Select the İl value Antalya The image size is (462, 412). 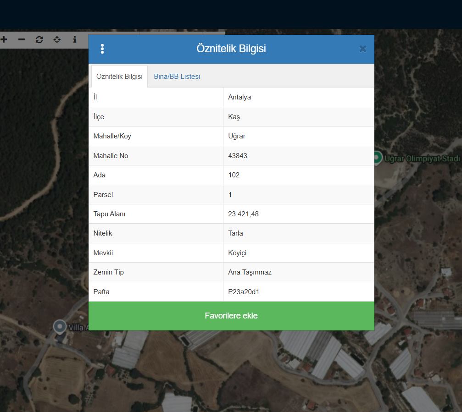tap(239, 97)
